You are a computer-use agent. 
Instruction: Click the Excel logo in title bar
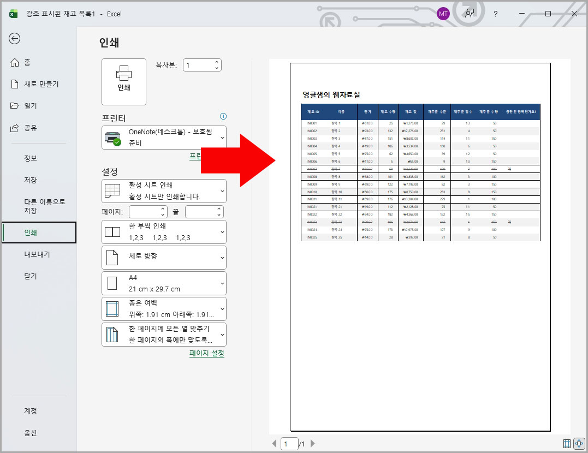[x=14, y=14]
